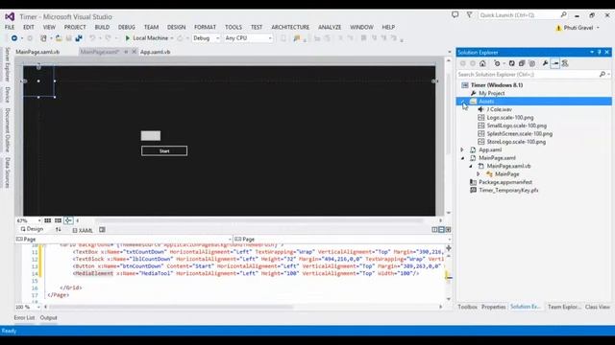Click the Start button on design canvas
The height and width of the screenshot is (345, 615).
point(164,151)
